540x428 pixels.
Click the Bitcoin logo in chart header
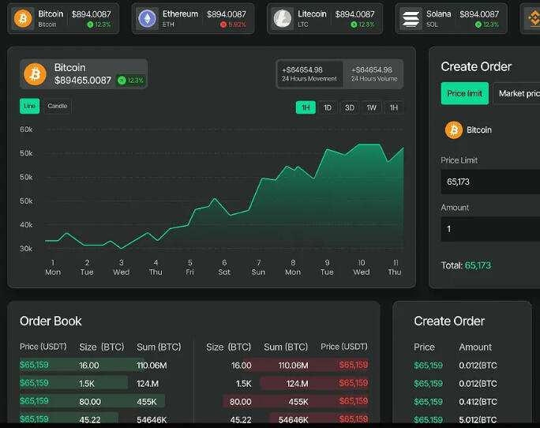[35, 74]
